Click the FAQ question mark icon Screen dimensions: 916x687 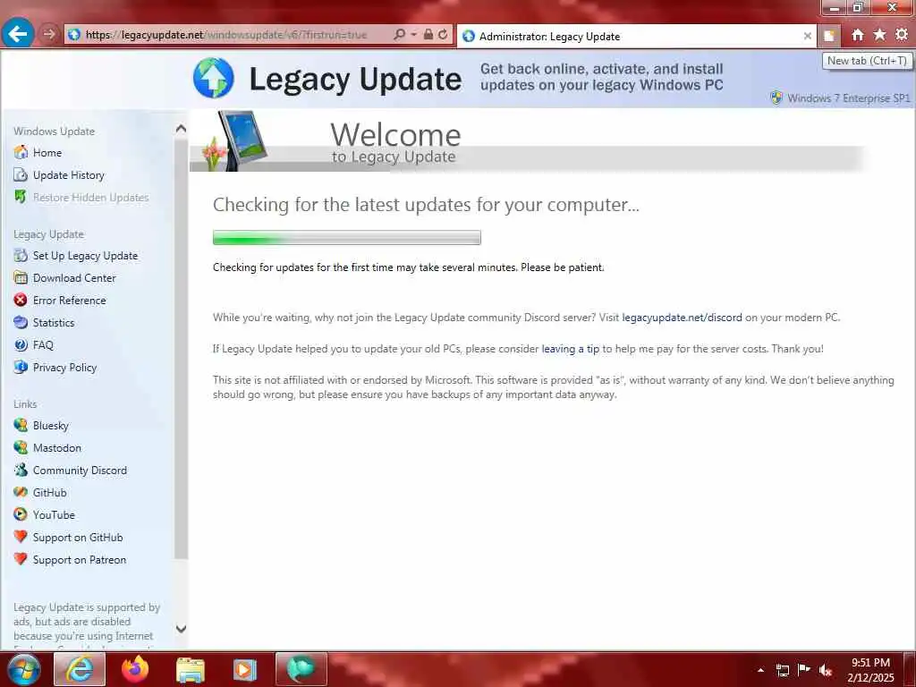point(21,344)
